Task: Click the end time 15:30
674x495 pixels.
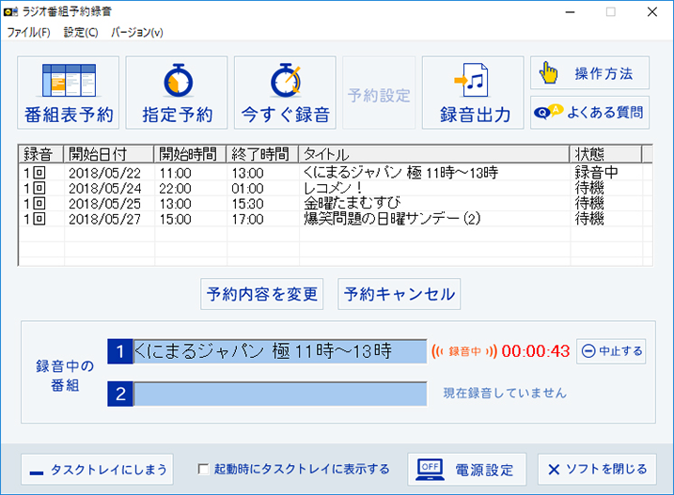Action: click(x=247, y=204)
